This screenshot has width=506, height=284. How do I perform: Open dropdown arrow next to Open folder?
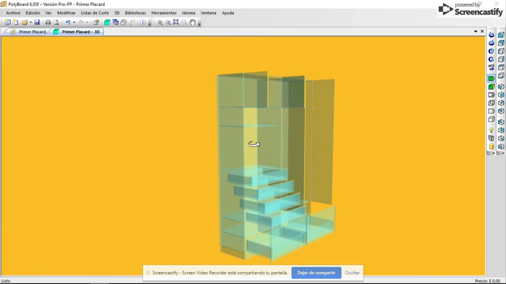point(30,22)
